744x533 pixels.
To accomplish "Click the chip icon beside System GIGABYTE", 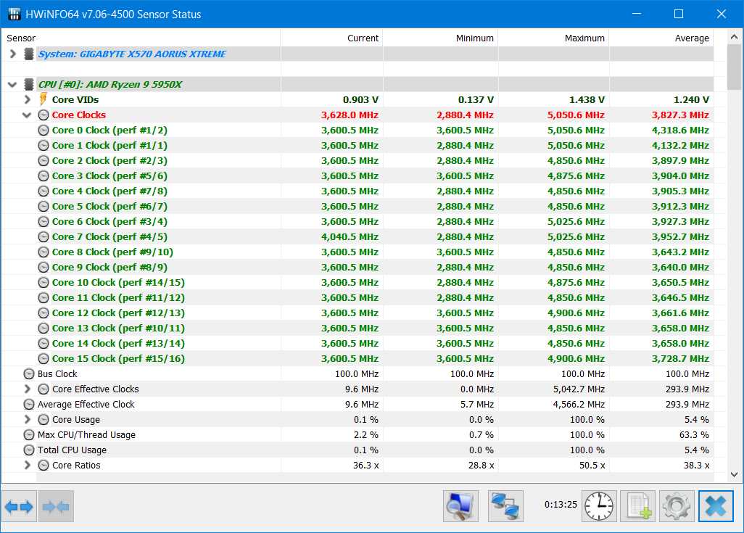I will pyautogui.click(x=29, y=54).
